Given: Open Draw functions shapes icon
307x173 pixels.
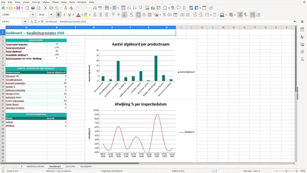Looking at the screenshot, I should click(x=211, y=8).
